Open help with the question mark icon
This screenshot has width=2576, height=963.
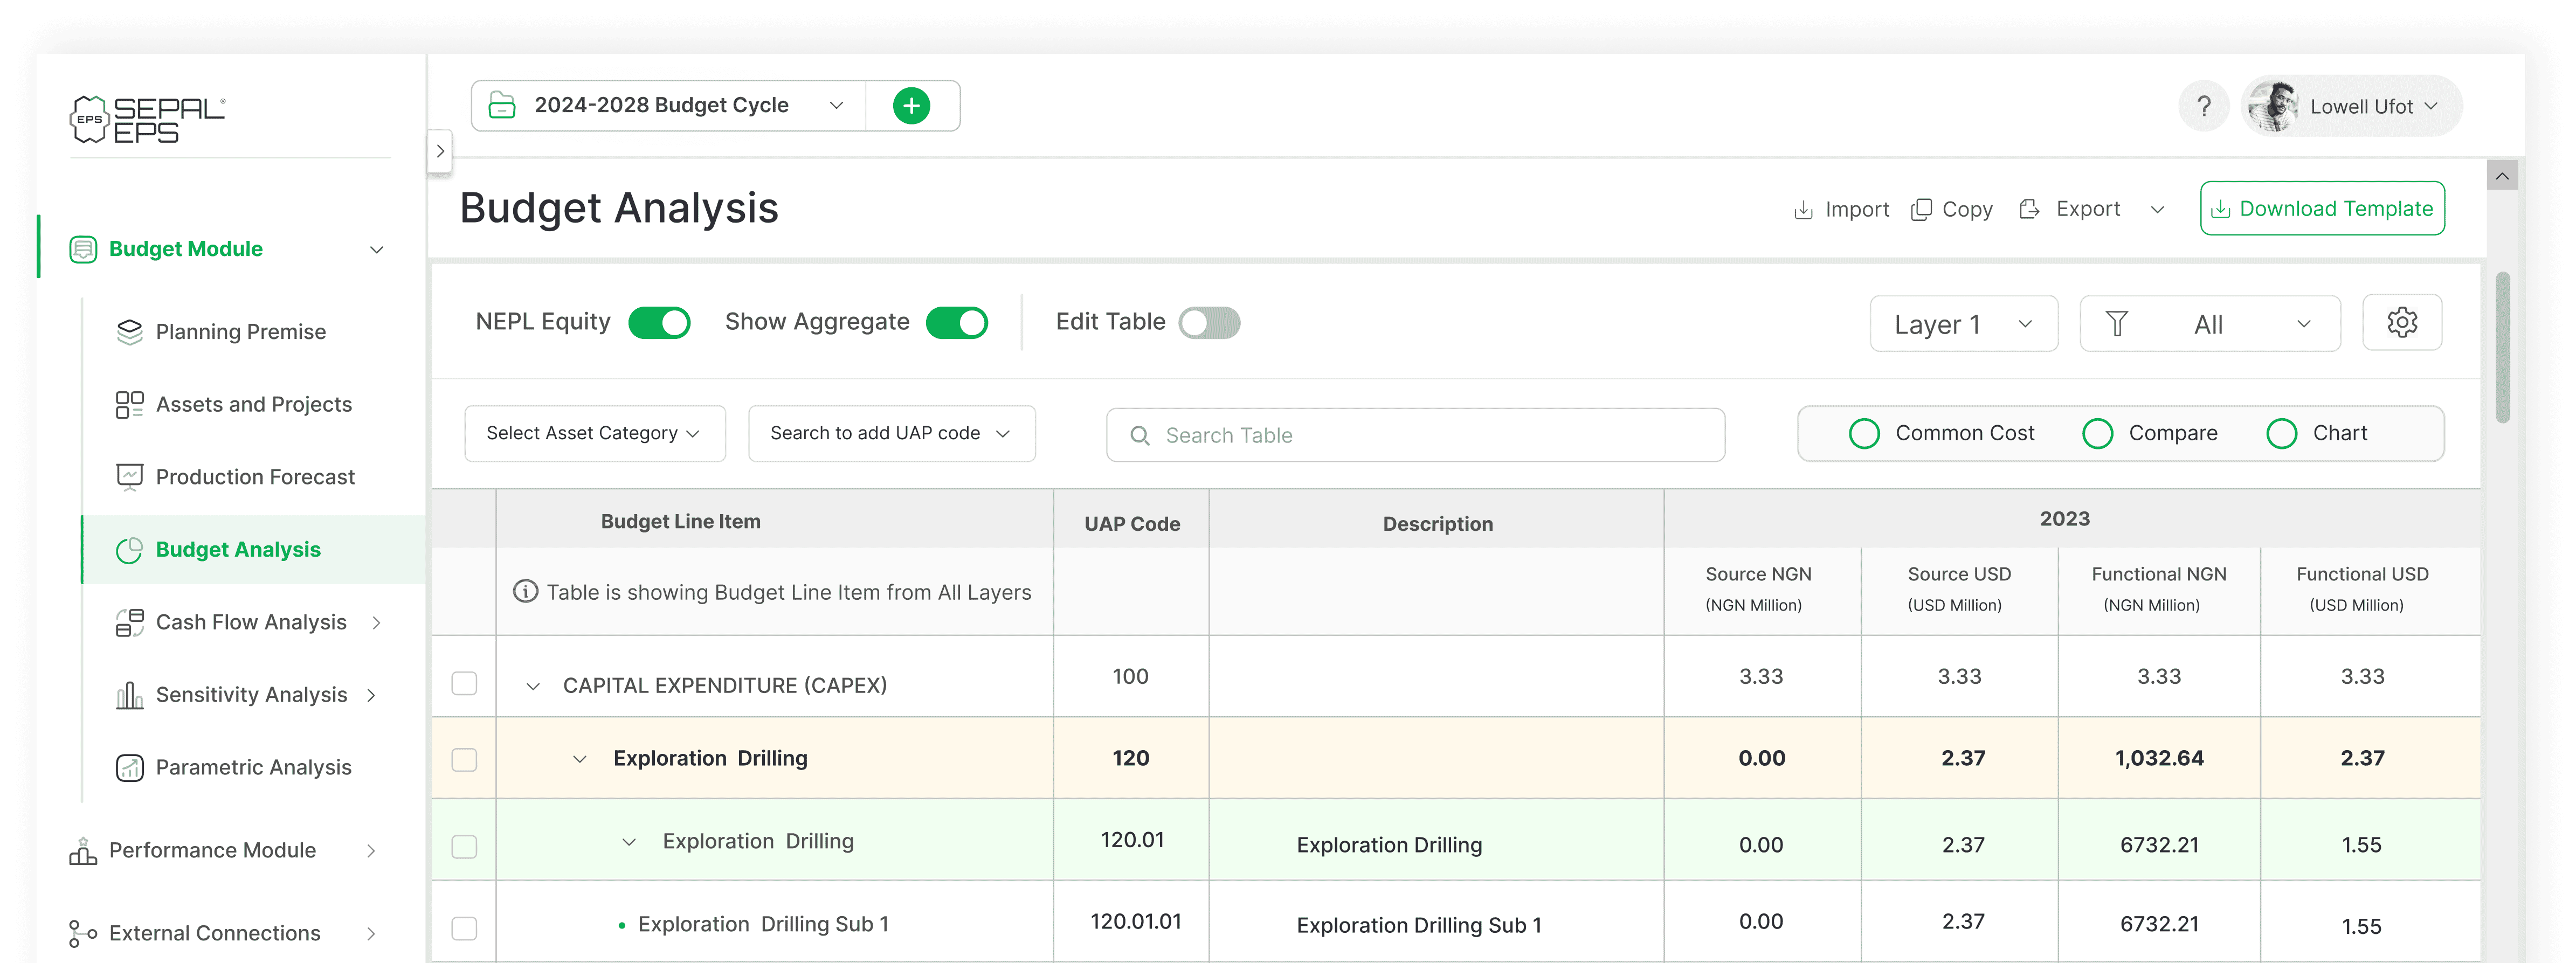pos(2204,106)
